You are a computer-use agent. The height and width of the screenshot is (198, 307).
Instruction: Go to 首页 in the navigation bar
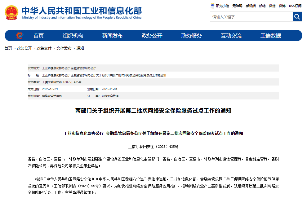click(x=38, y=35)
